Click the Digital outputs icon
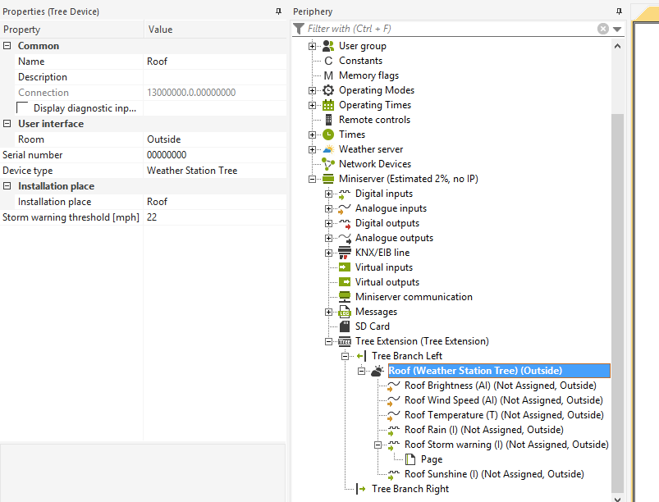659x502 pixels. (x=345, y=223)
